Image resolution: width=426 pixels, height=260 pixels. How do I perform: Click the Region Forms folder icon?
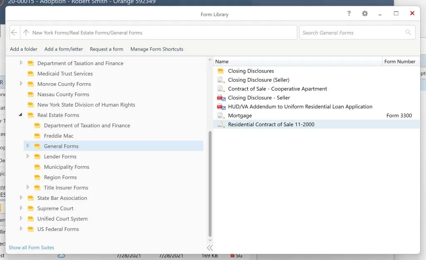(x=37, y=177)
